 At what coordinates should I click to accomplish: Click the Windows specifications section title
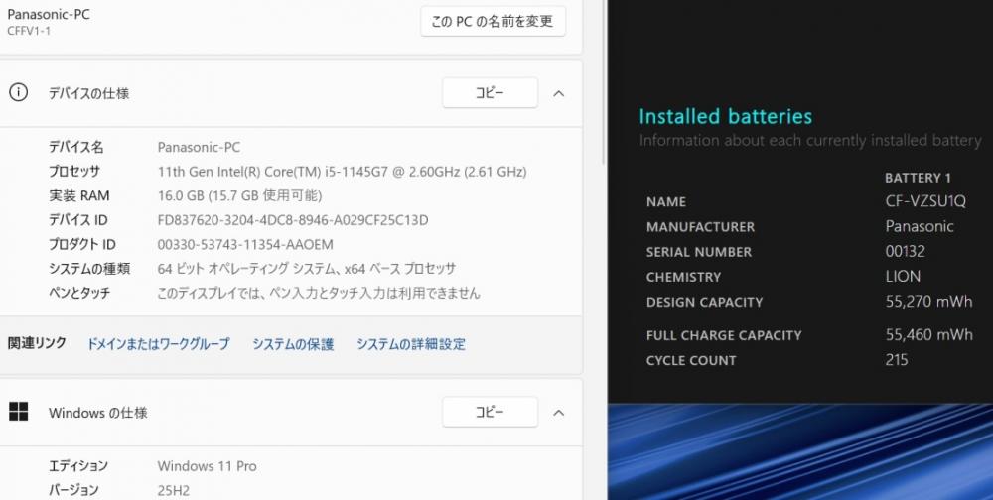[x=98, y=413]
